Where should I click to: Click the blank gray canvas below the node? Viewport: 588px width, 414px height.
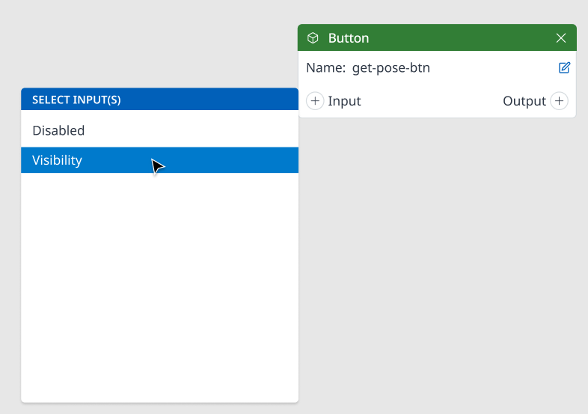click(x=437, y=263)
